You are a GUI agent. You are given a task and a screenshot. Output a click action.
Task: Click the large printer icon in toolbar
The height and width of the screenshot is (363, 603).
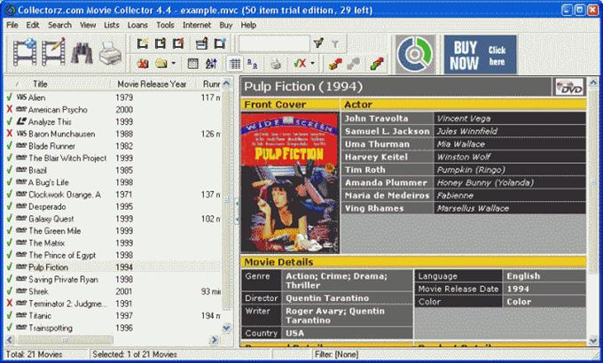point(111,55)
